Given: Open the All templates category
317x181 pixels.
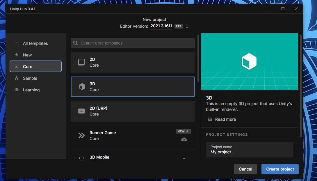Looking at the screenshot, I should 35,43.
